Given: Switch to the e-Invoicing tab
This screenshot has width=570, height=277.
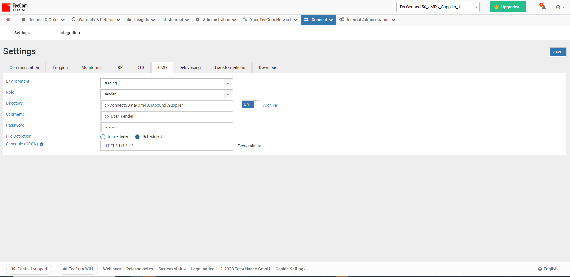Looking at the screenshot, I should (190, 67).
